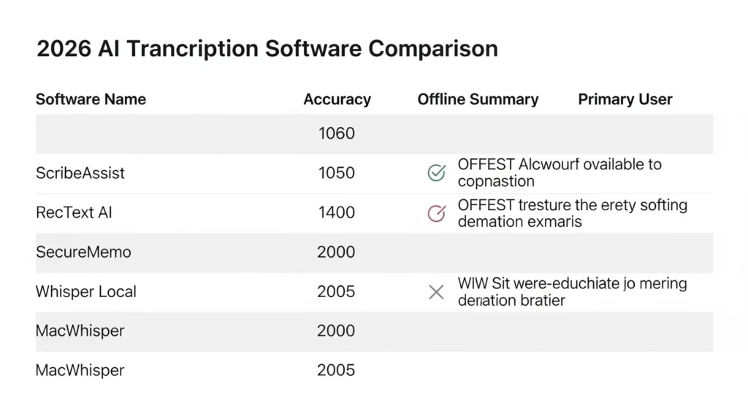Image resolution: width=748 pixels, height=408 pixels.
Task: Click the red circle check icon for RecText AI
Action: pos(436,213)
